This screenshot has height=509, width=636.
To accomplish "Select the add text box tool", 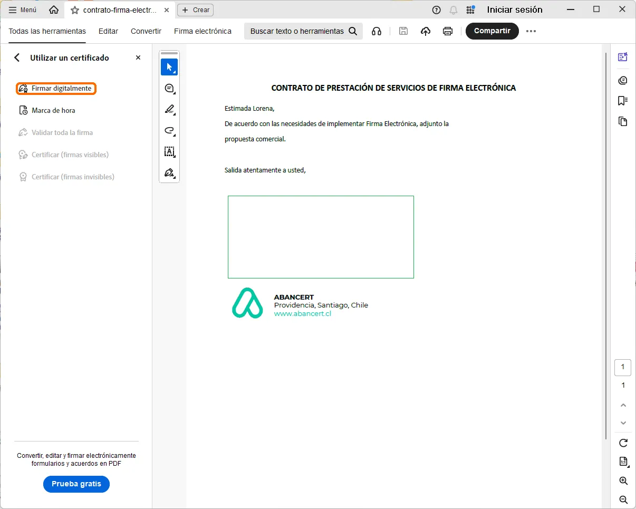I will (169, 151).
